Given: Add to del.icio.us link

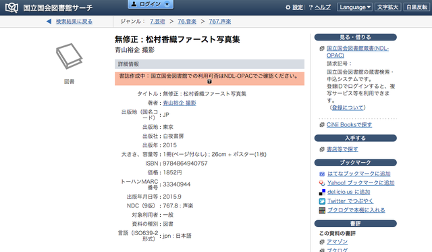Looking at the screenshot, I should (x=348, y=192).
